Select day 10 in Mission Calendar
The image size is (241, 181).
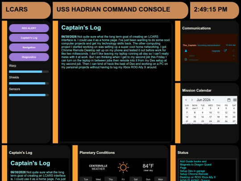point(210,113)
